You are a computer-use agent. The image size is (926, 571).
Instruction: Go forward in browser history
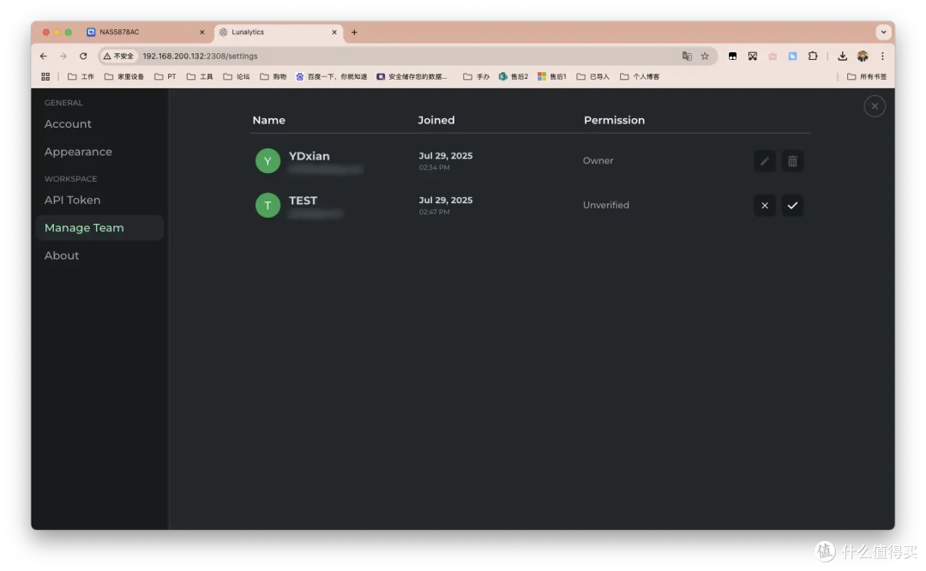(63, 56)
